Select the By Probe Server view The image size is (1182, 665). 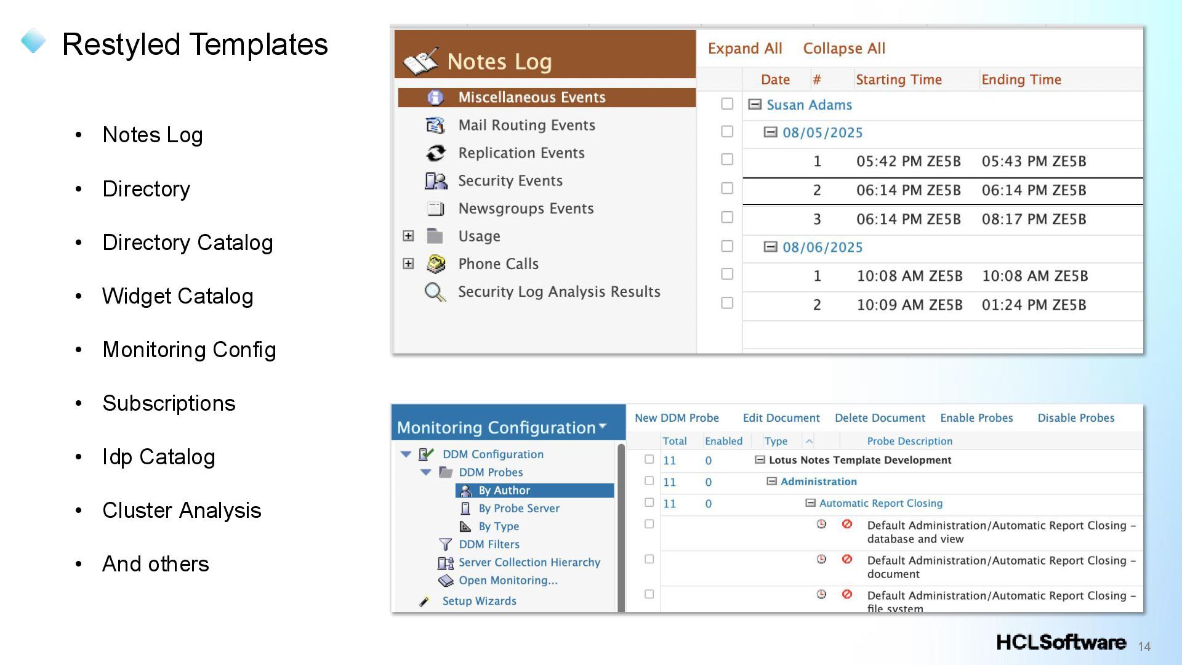point(518,509)
